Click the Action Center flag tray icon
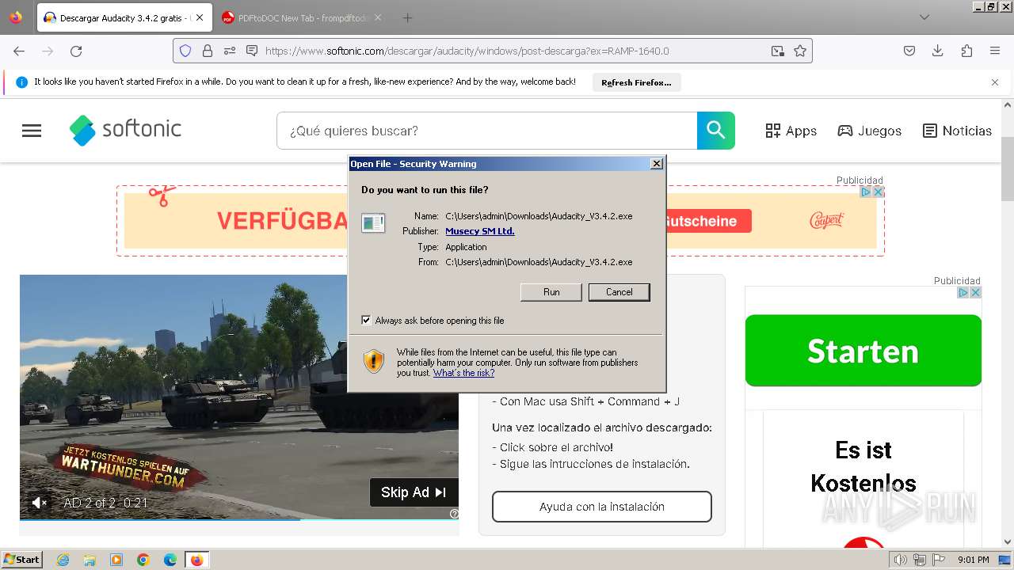This screenshot has height=570, width=1014. [x=937, y=560]
